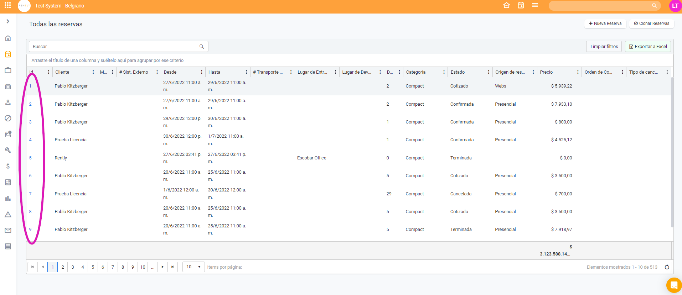Click the apps grid icon in header

tap(7, 5)
